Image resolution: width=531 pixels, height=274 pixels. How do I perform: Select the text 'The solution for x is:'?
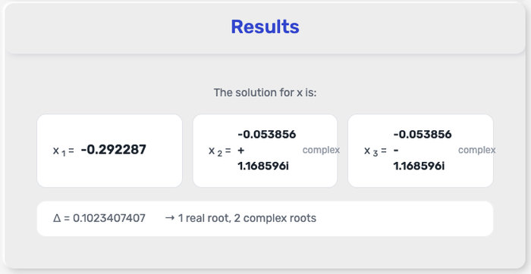click(265, 92)
